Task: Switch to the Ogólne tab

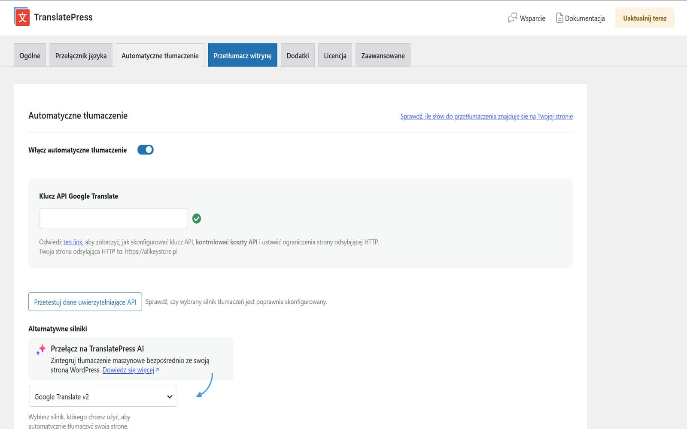Action: (30, 55)
